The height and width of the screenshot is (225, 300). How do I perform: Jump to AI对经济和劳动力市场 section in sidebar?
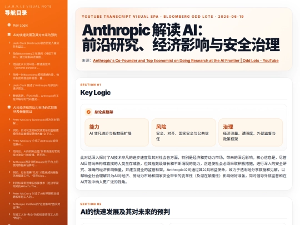[x=35, y=109]
